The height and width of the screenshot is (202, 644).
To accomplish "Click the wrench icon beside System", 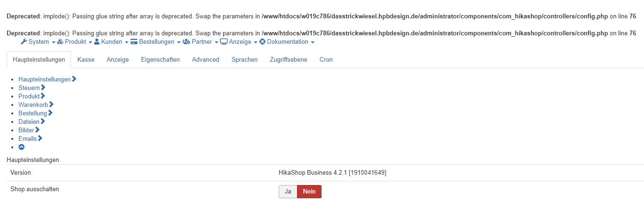I will tap(24, 41).
